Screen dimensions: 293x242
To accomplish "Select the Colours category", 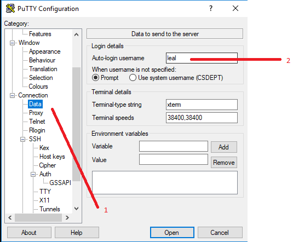I will pyautogui.click(x=38, y=87).
